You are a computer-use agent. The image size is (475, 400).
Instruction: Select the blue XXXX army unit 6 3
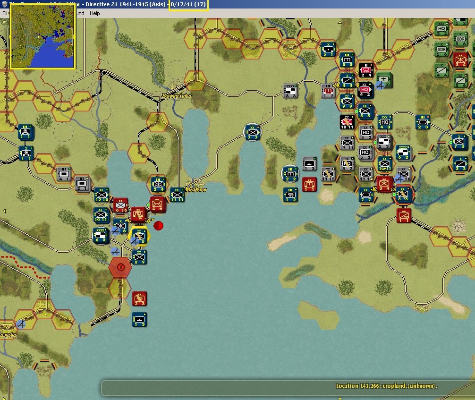pyautogui.click(x=101, y=235)
